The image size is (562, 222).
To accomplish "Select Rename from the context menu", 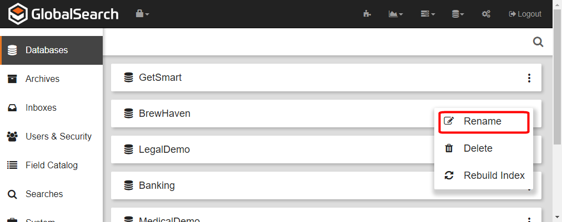I will (x=482, y=121).
